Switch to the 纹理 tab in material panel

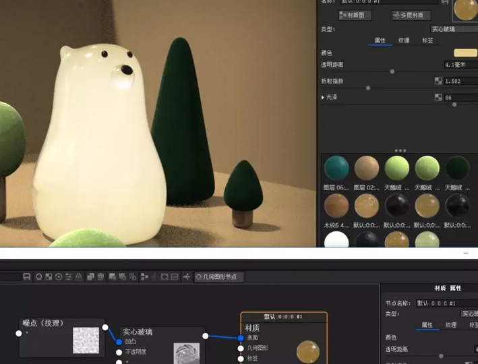pos(403,40)
